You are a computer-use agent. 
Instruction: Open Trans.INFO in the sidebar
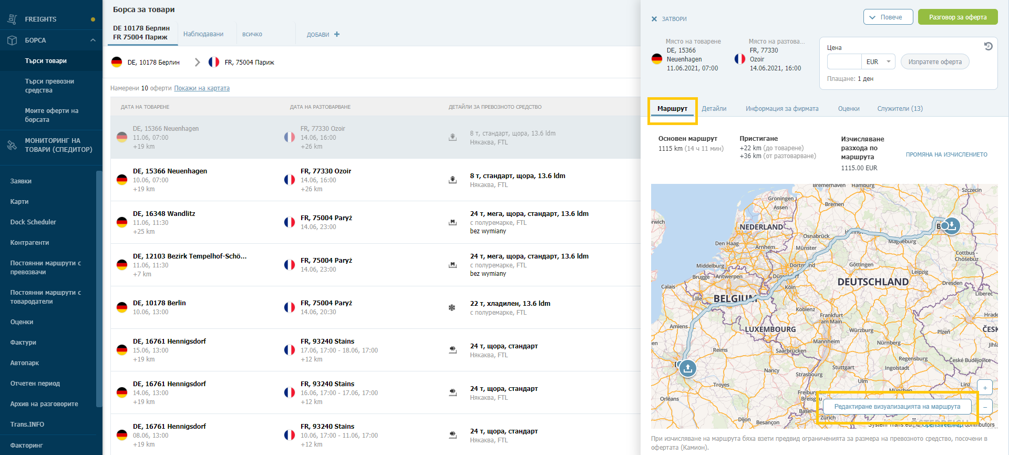pyautogui.click(x=27, y=425)
